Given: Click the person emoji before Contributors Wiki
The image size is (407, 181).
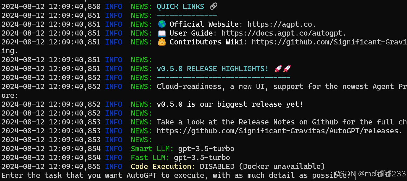Looking at the screenshot, I should click(162, 42).
